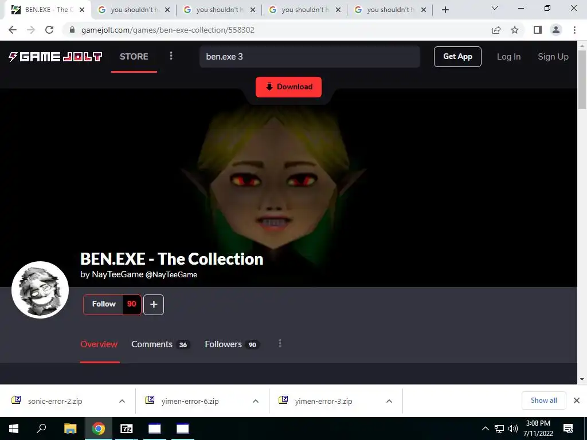587x440 pixels.
Task: Switch to BEN.EXE browser tab
Action: tap(47, 10)
